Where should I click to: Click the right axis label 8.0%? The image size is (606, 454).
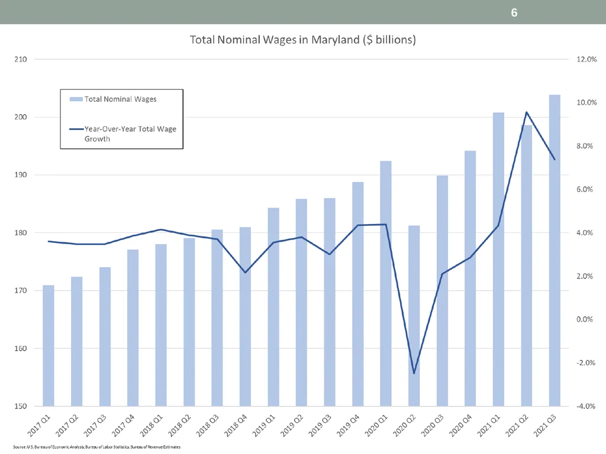585,146
